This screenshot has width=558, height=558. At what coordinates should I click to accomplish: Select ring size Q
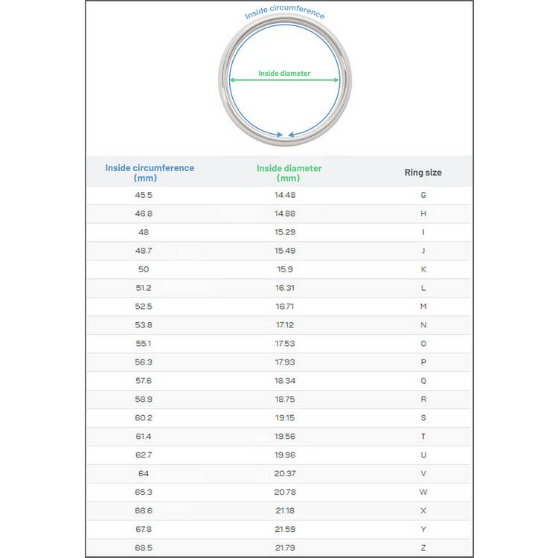point(423,380)
